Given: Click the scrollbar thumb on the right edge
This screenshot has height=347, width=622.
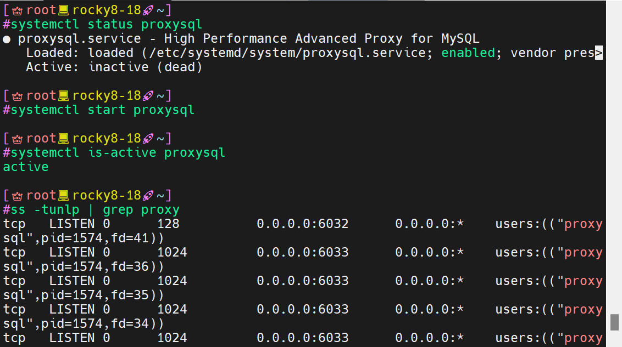Looking at the screenshot, I should click(614, 322).
